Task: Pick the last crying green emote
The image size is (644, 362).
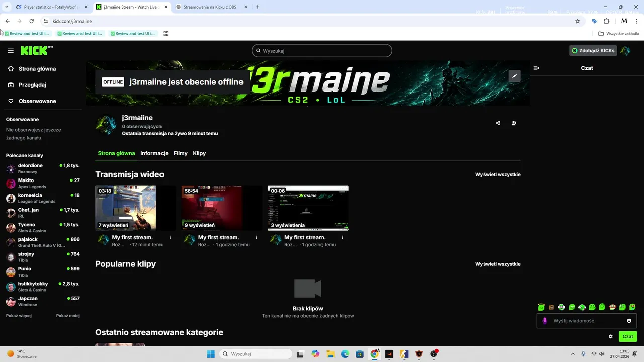Action: (632, 307)
